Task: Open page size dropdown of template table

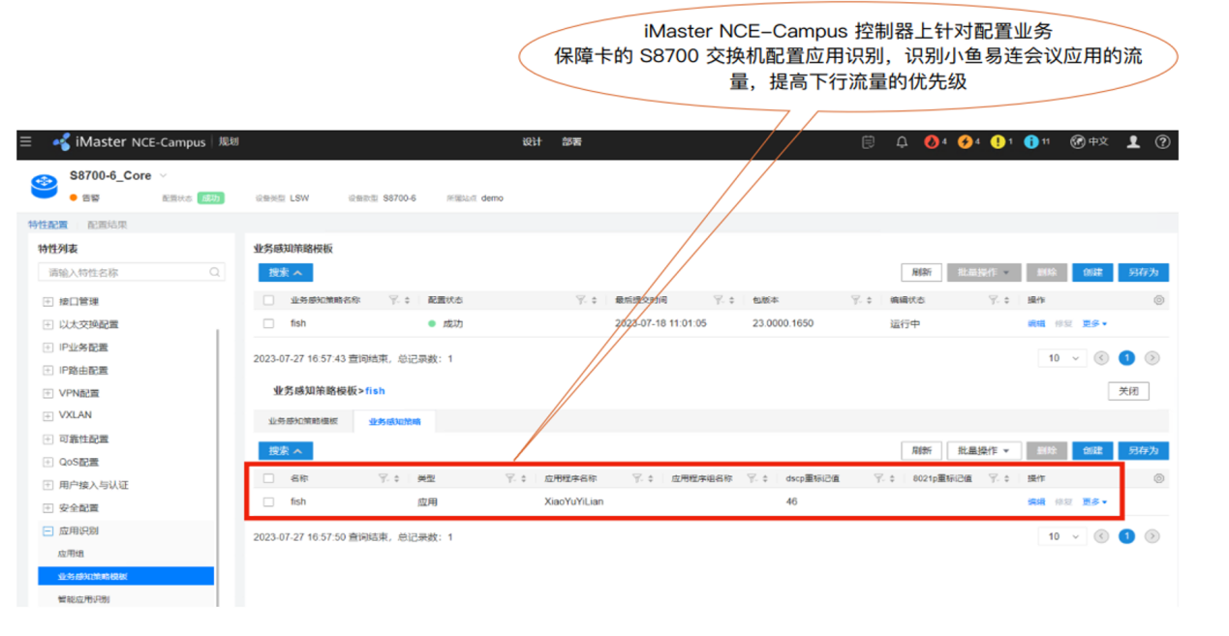Action: (x=1063, y=358)
